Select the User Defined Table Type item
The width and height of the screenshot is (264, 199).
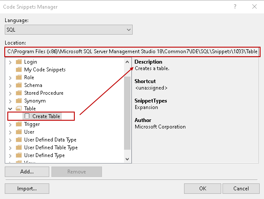pyautogui.click(x=51, y=148)
